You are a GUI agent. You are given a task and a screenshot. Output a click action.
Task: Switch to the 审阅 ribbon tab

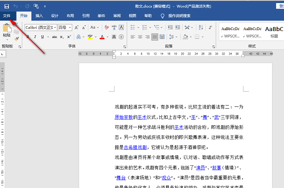click(117, 16)
